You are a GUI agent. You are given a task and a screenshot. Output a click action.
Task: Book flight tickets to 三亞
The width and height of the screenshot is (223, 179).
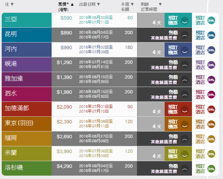pos(173,21)
